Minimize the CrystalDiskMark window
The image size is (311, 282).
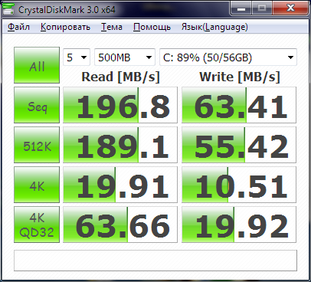tap(241, 8)
